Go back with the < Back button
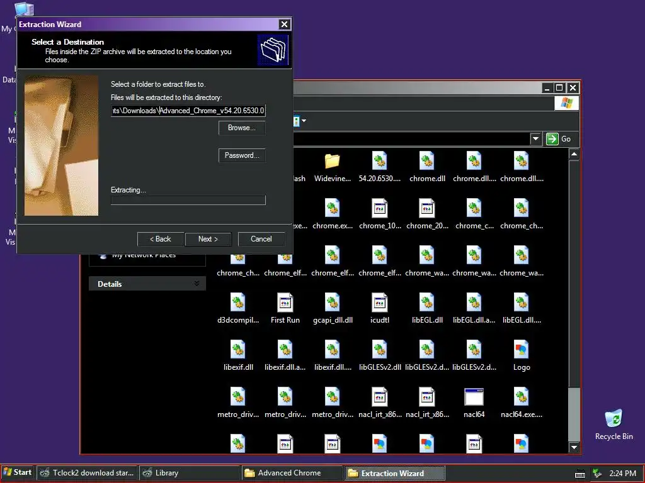The width and height of the screenshot is (645, 483). tap(161, 239)
